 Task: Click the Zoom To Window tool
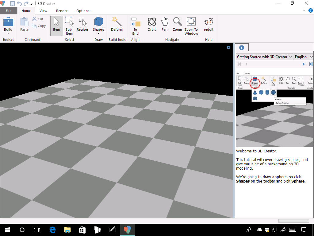(191, 26)
